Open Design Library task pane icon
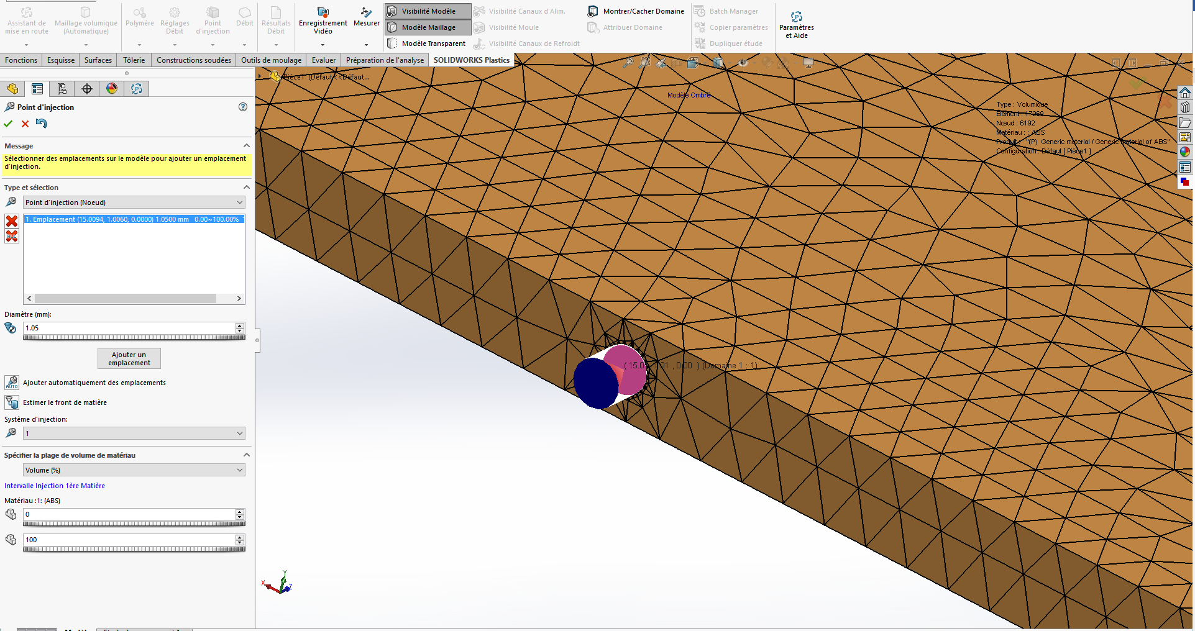The height and width of the screenshot is (631, 1195). click(1185, 107)
